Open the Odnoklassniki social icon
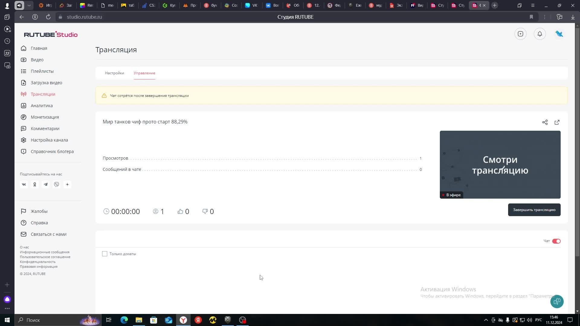Image resolution: width=580 pixels, height=326 pixels. click(x=35, y=184)
